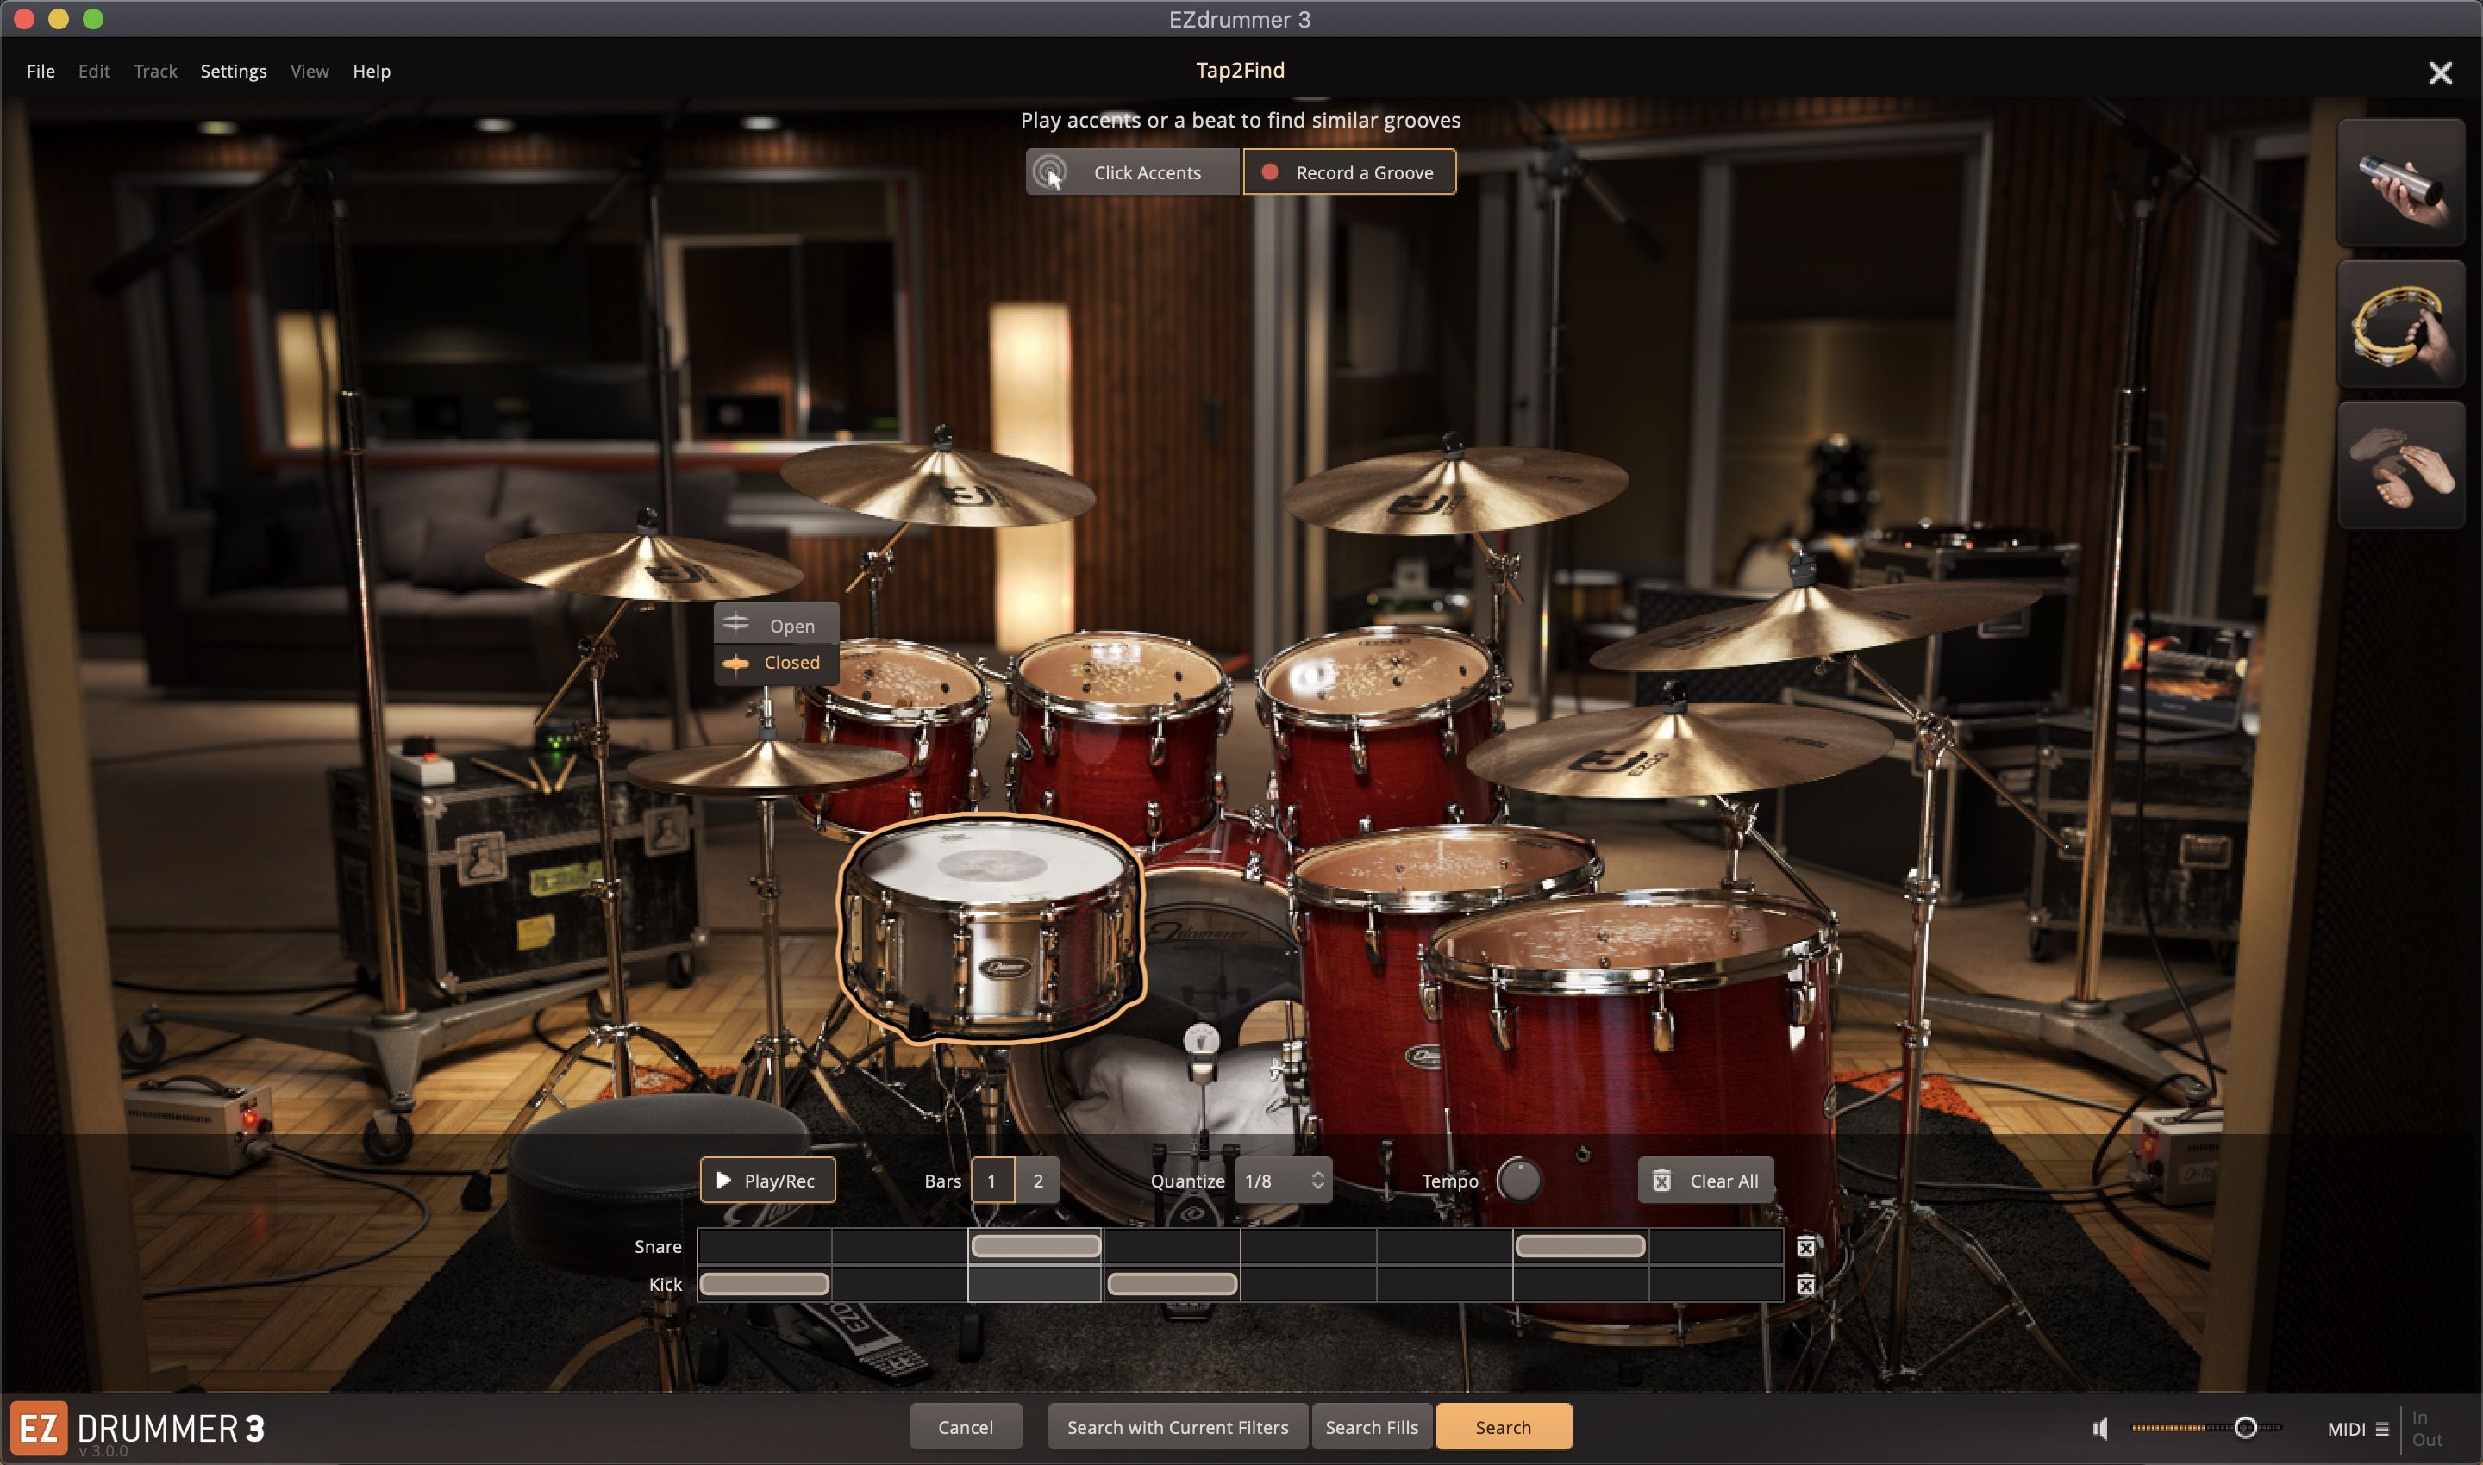Click the orange Search button

(1504, 1426)
